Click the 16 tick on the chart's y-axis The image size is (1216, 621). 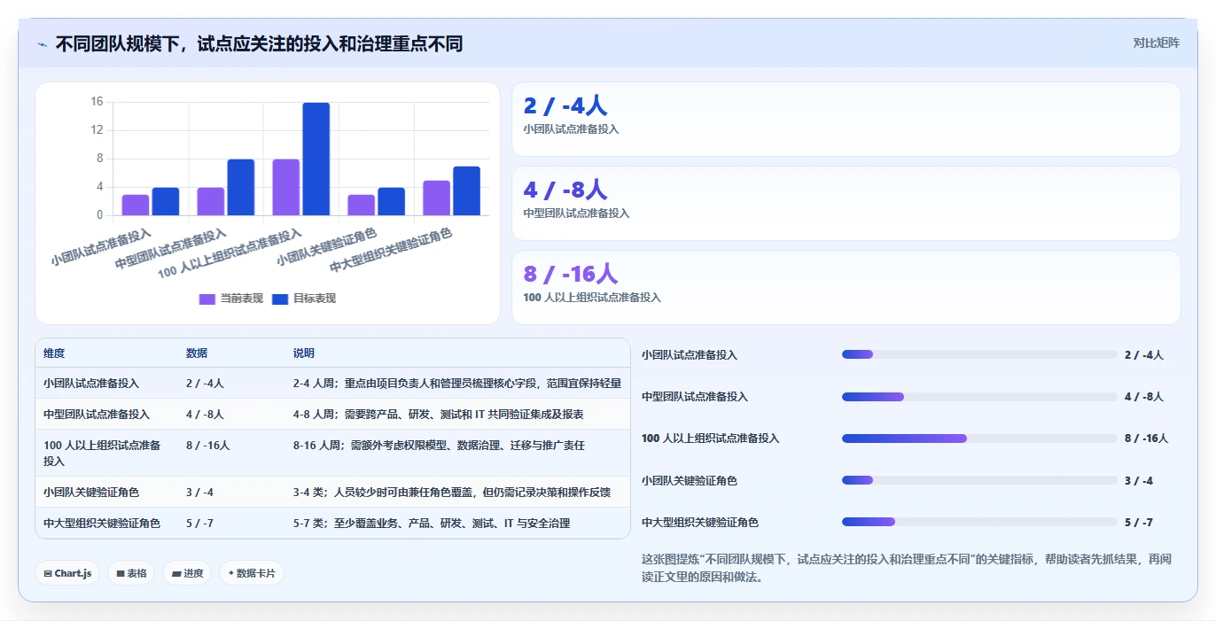97,102
